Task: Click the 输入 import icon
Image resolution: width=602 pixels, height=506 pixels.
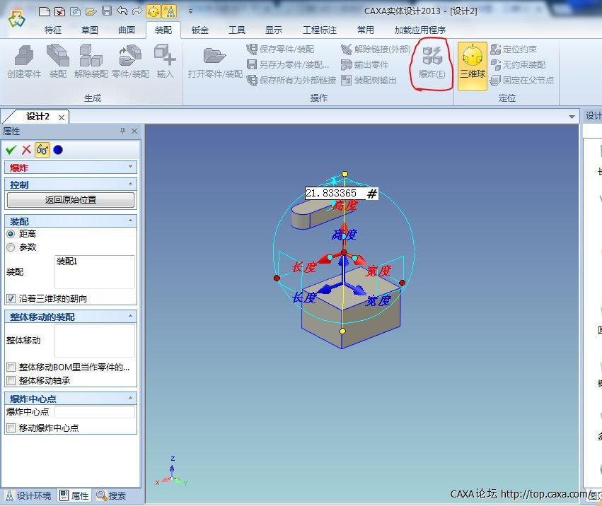Action: (165, 60)
